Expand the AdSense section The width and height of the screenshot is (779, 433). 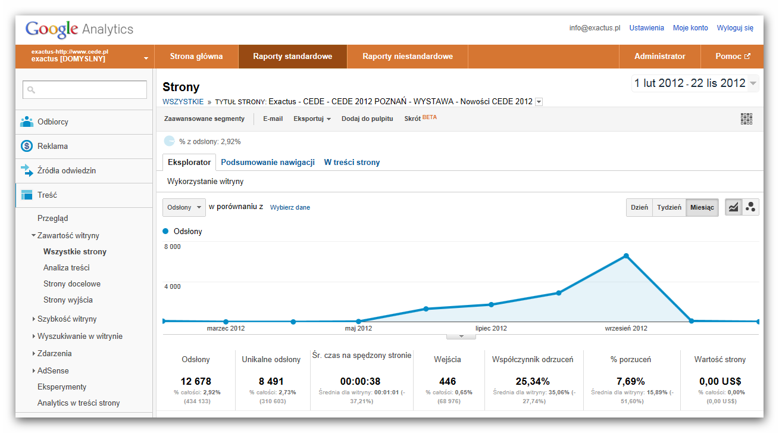34,370
